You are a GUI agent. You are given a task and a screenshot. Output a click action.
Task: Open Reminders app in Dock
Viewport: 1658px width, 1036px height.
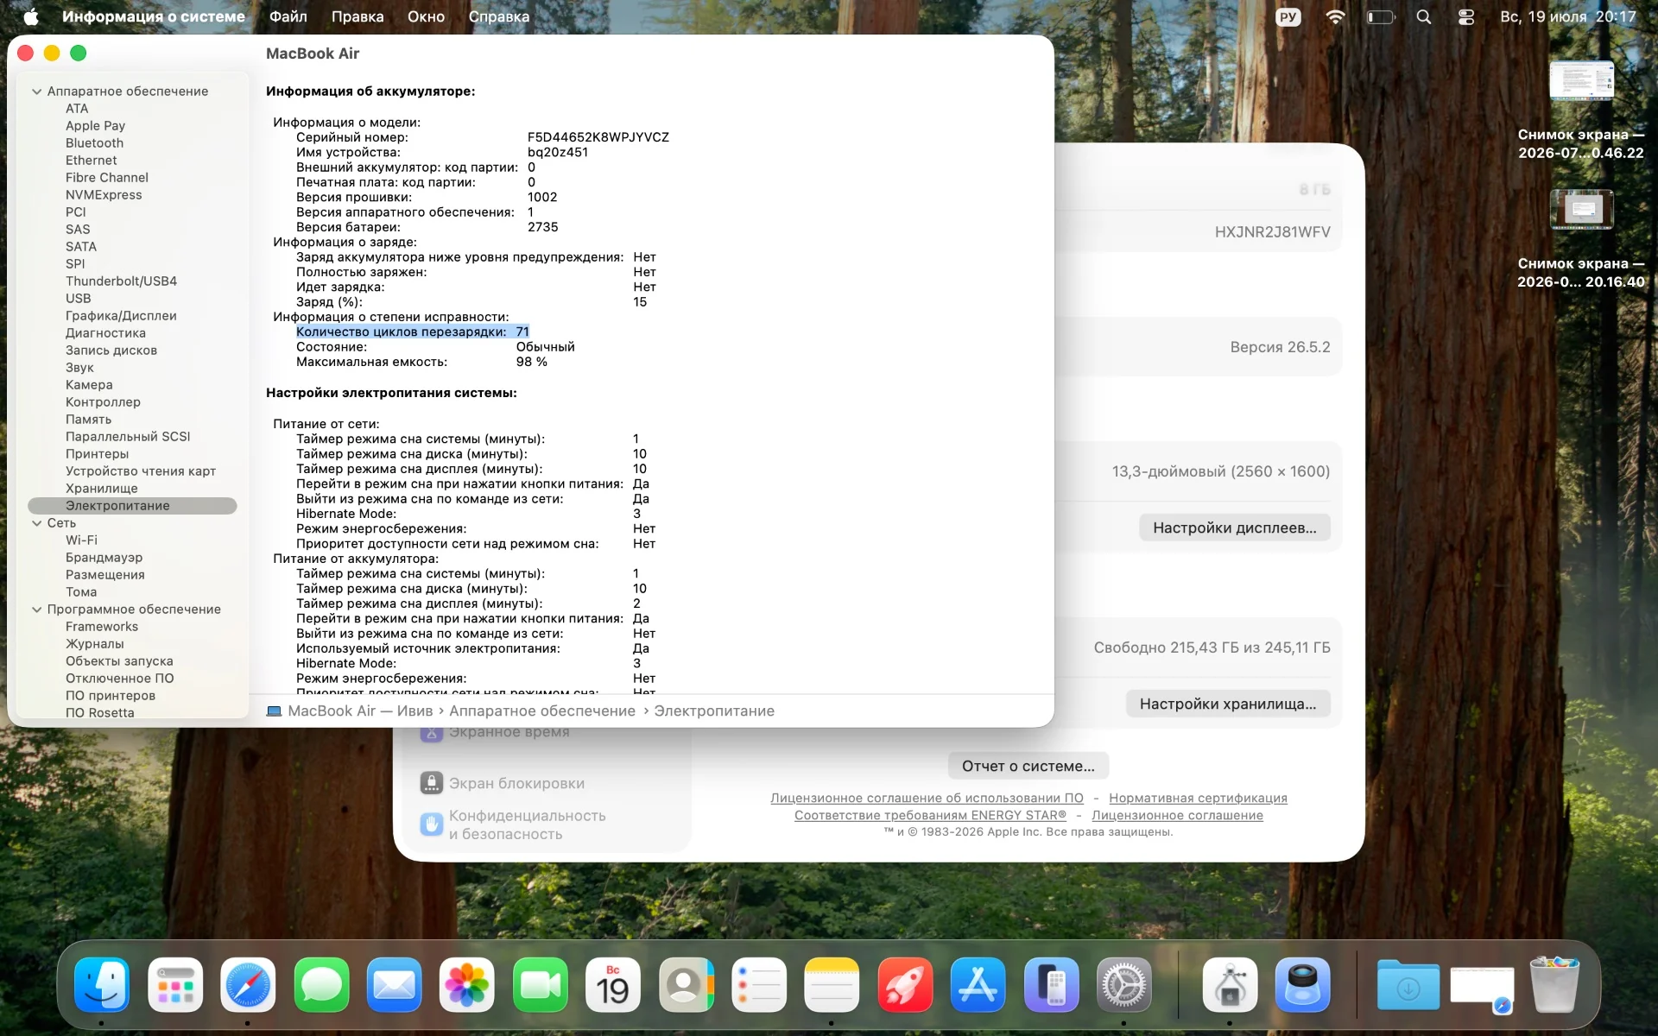(758, 985)
